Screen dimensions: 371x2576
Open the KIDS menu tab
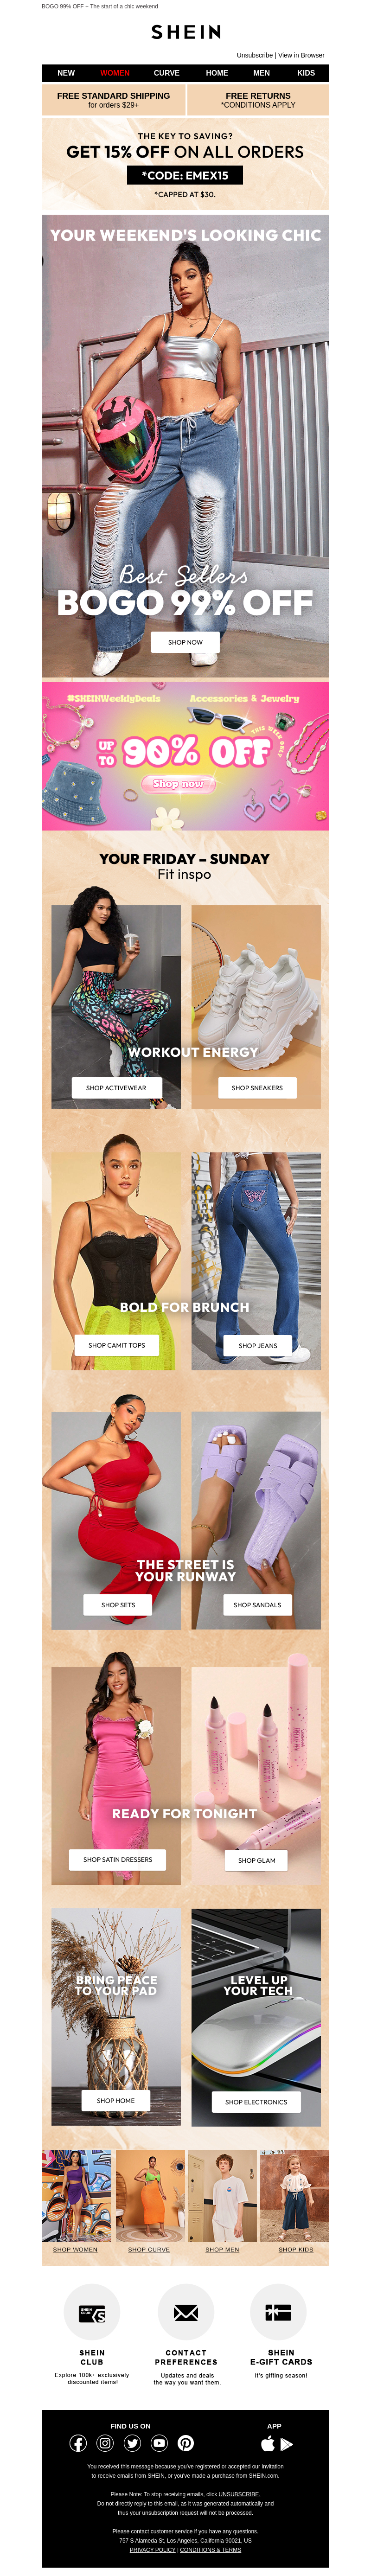306,73
